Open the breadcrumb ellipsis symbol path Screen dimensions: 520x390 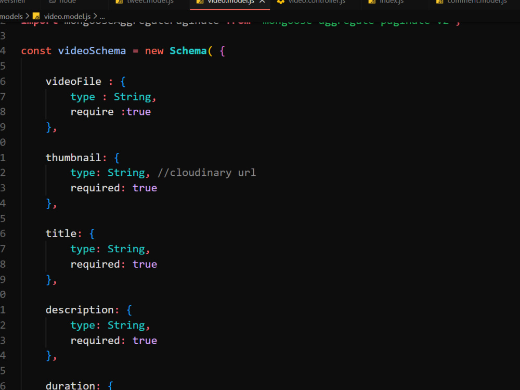(x=102, y=17)
